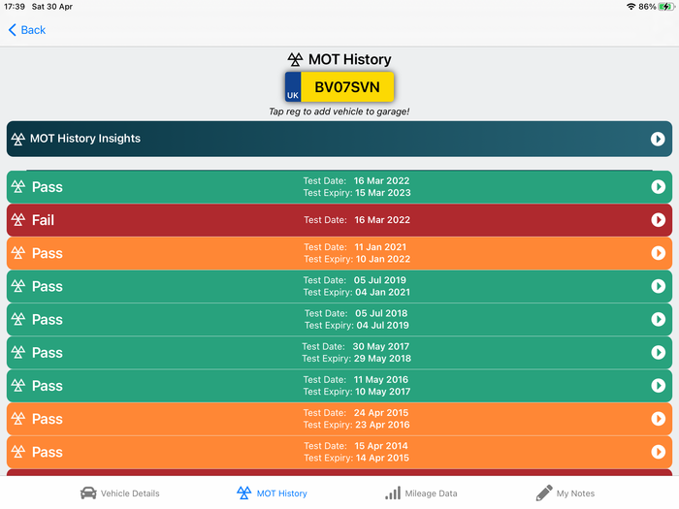Select Test Expiry 23 Apr 2016 text
This screenshot has width=679, height=509.
356,425
